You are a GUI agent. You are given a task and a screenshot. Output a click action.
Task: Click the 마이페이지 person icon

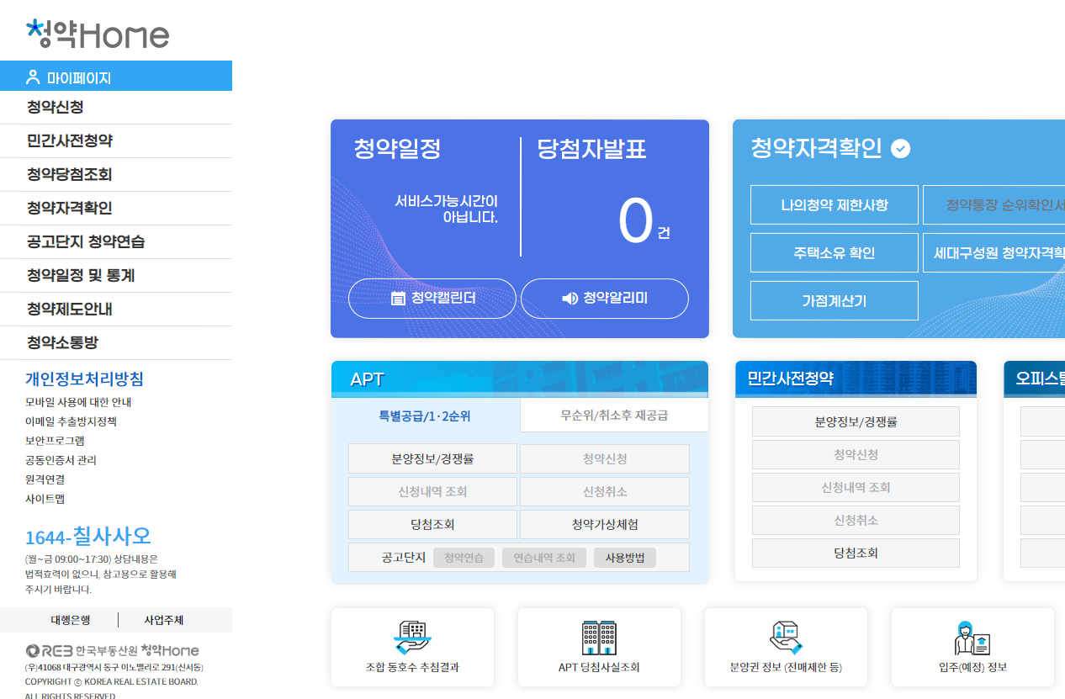(x=32, y=76)
